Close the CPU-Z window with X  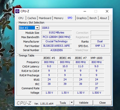107,11
